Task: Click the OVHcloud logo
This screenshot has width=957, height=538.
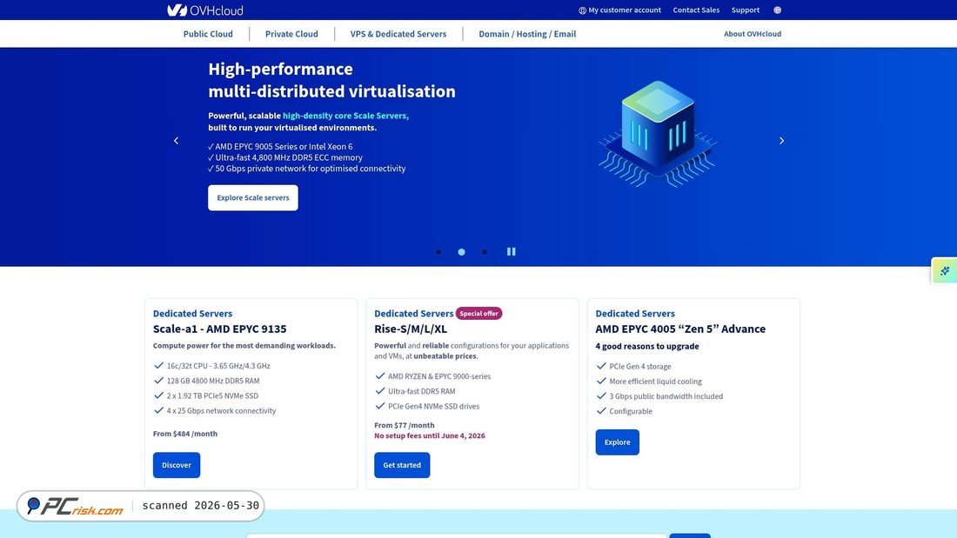Action: click(x=205, y=10)
